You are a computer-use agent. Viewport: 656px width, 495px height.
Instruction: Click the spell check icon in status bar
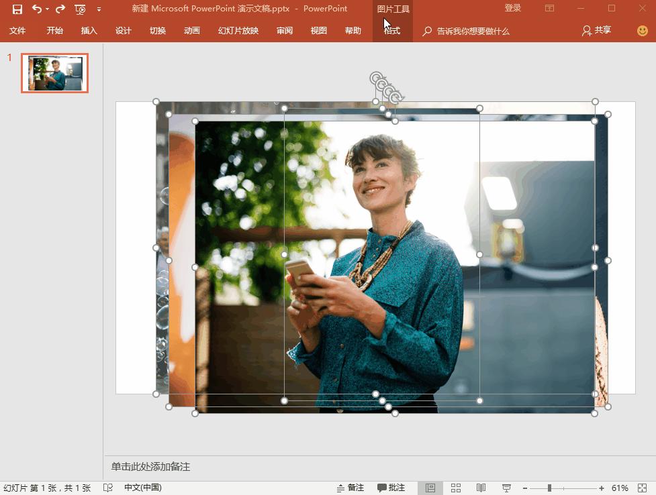pyautogui.click(x=107, y=488)
